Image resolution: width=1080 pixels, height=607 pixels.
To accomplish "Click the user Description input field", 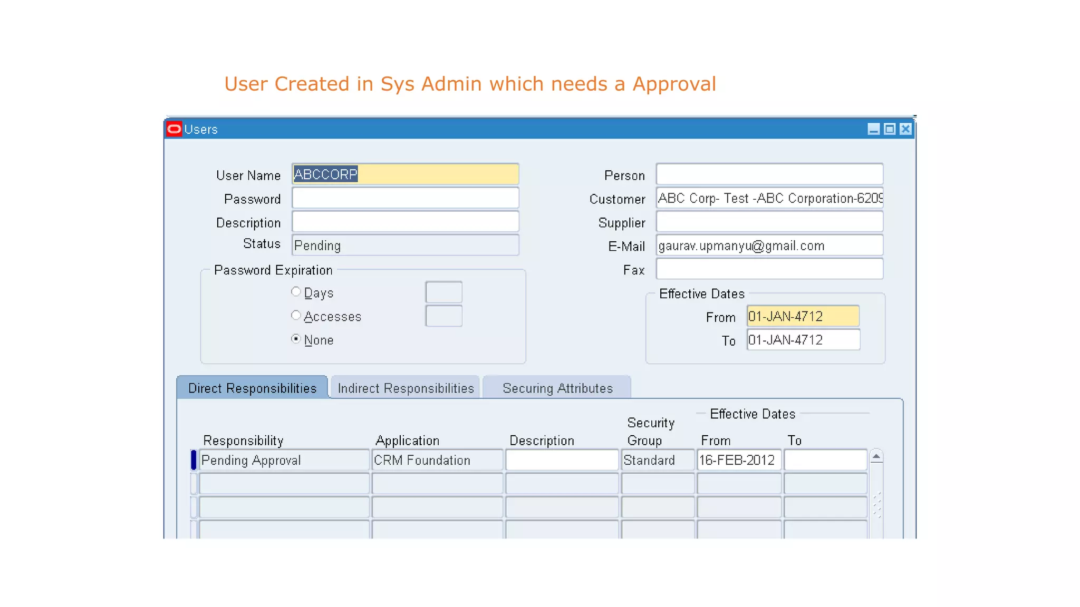I will click(x=405, y=222).
